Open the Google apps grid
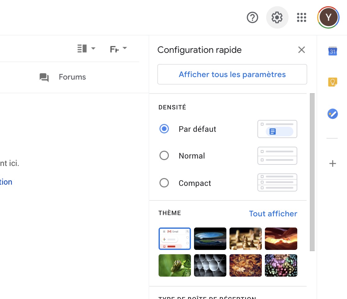Screen dimensions: 347x299 click(x=301, y=18)
